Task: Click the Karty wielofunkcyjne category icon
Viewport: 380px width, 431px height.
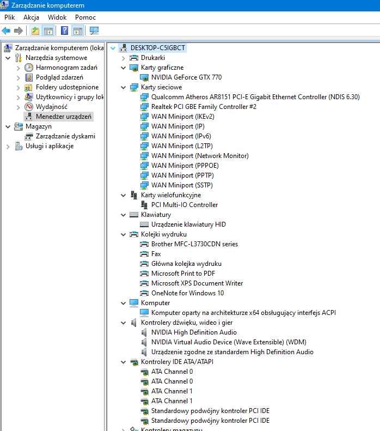Action: [x=134, y=195]
